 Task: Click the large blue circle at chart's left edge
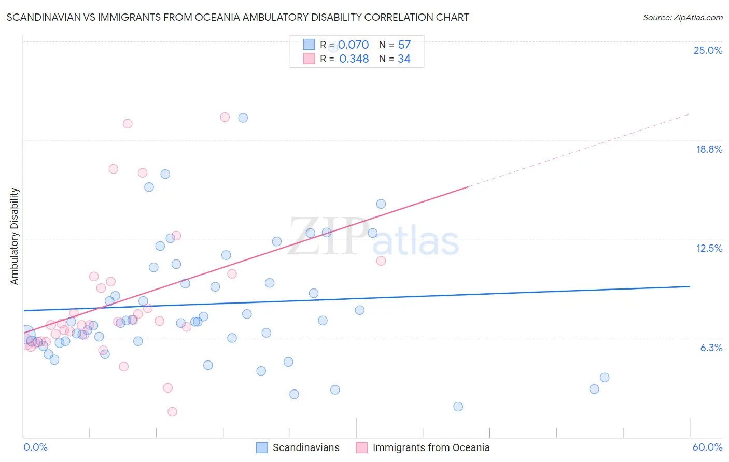pos(25,335)
